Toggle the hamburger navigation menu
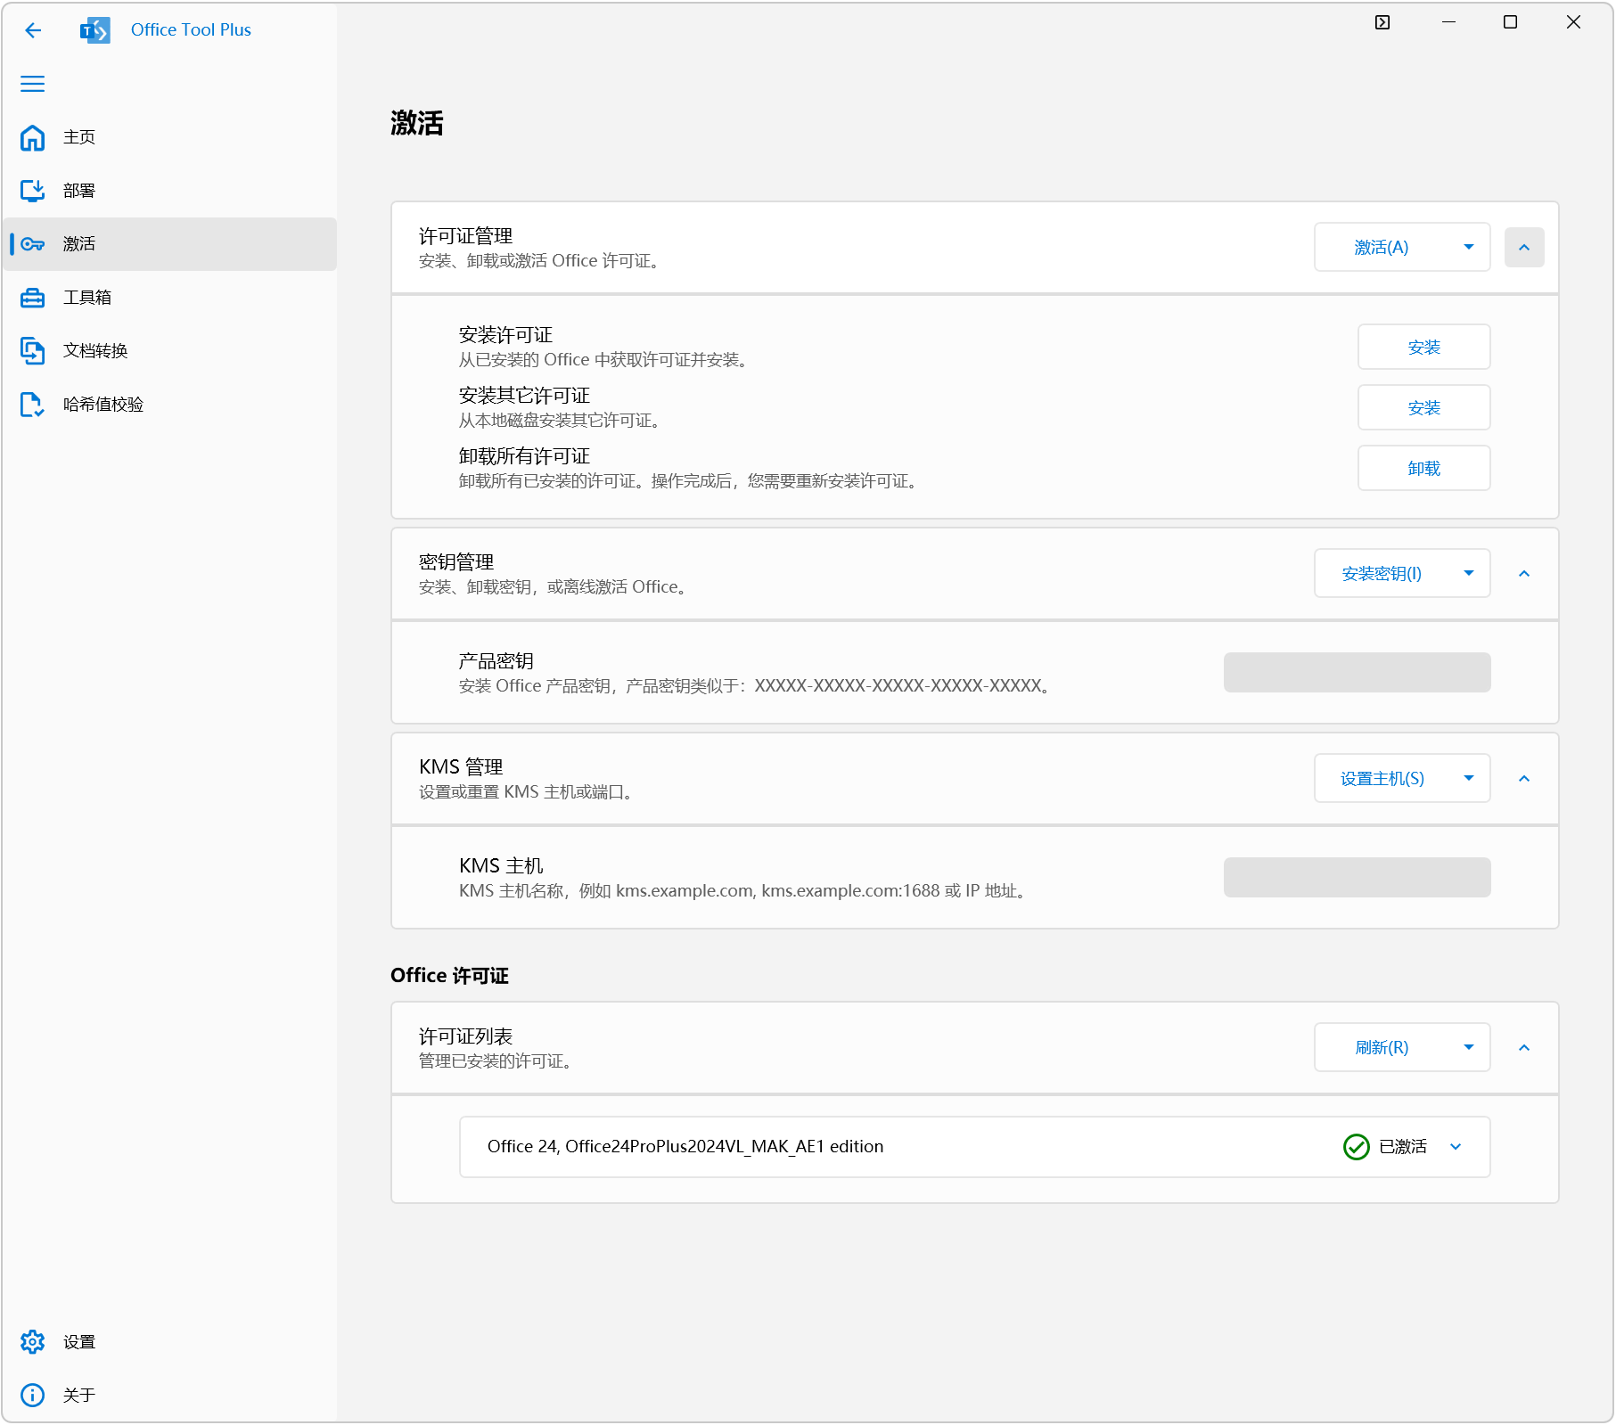This screenshot has width=1616, height=1425. point(33,84)
